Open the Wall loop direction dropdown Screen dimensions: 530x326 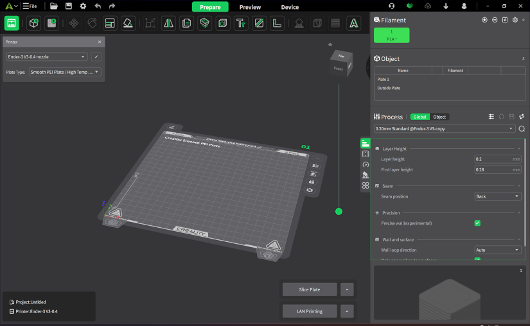point(497,250)
